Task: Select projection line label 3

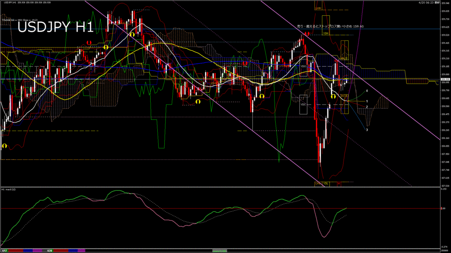Action: [x=367, y=130]
